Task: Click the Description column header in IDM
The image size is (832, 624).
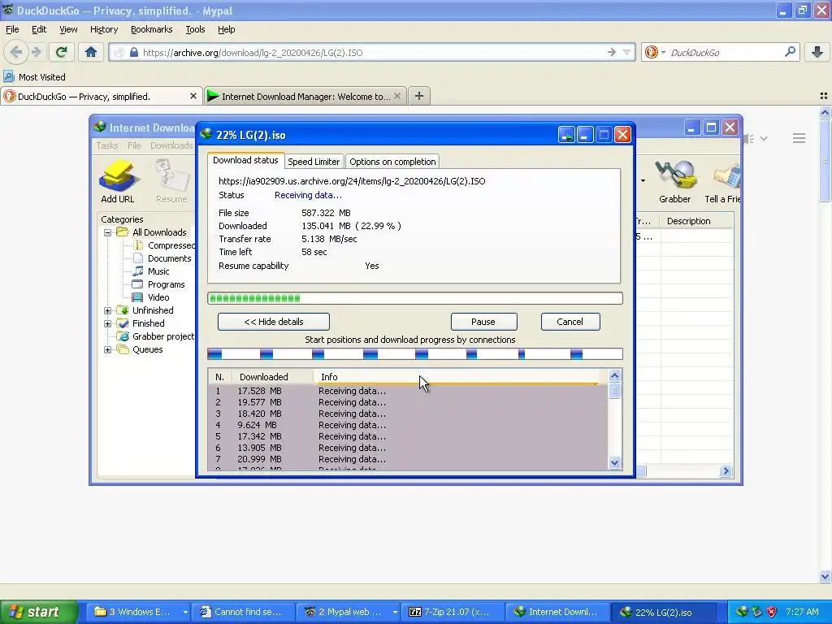Action: click(695, 221)
